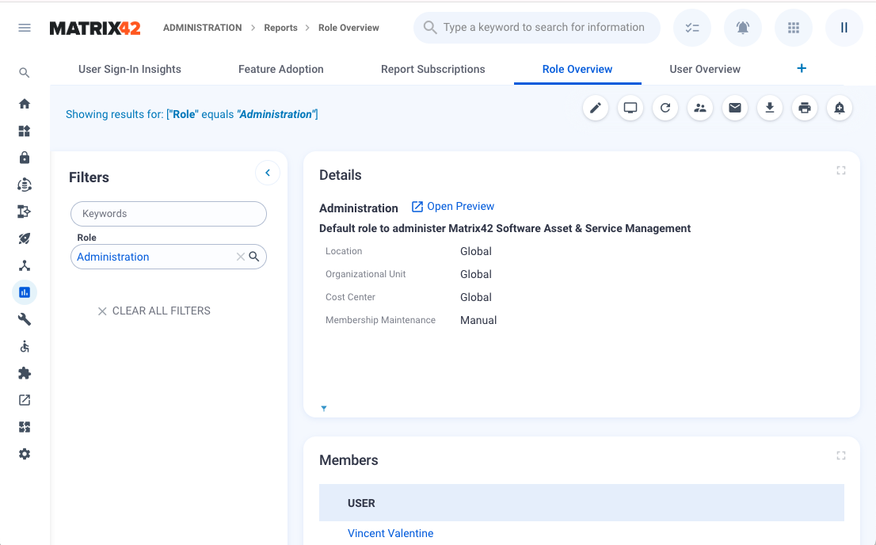Switch to User Sign-In Insights tab
This screenshot has width=876, height=545.
coord(130,69)
